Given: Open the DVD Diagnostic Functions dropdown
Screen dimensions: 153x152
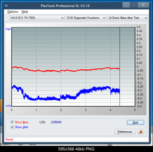Looking at the screenshot, I should point(86,18).
